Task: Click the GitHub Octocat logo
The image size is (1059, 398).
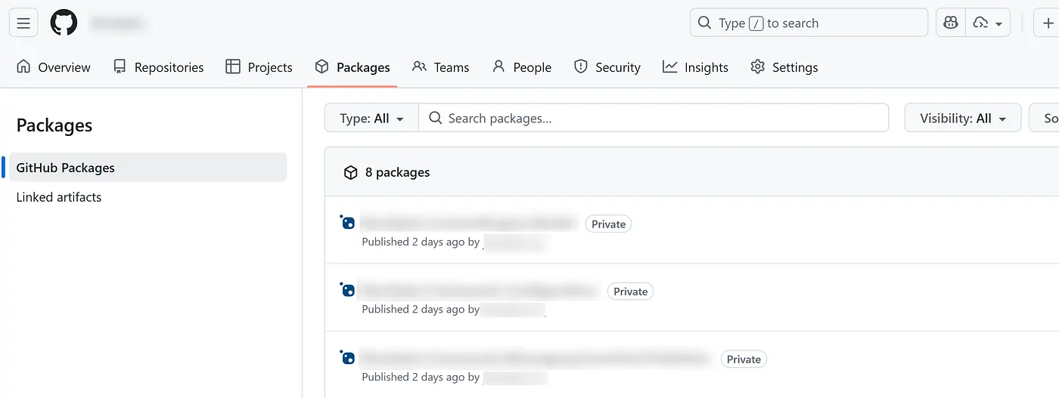Action: 64,23
